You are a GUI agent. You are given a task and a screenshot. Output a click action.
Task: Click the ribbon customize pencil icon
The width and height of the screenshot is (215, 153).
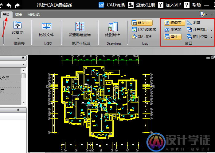(202, 14)
